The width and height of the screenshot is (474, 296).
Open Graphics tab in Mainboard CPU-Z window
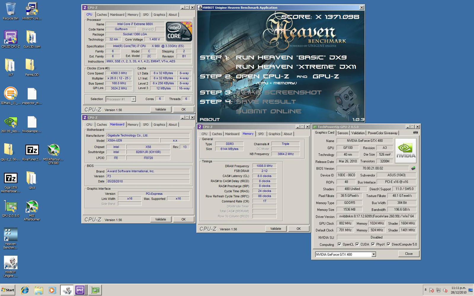tap(159, 125)
